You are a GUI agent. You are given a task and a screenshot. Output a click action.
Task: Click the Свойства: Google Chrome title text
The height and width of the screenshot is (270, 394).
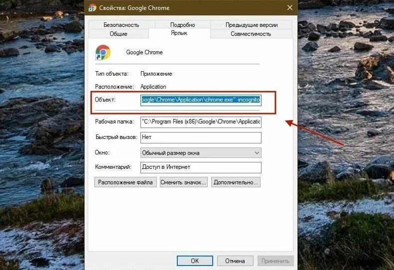tap(134, 8)
